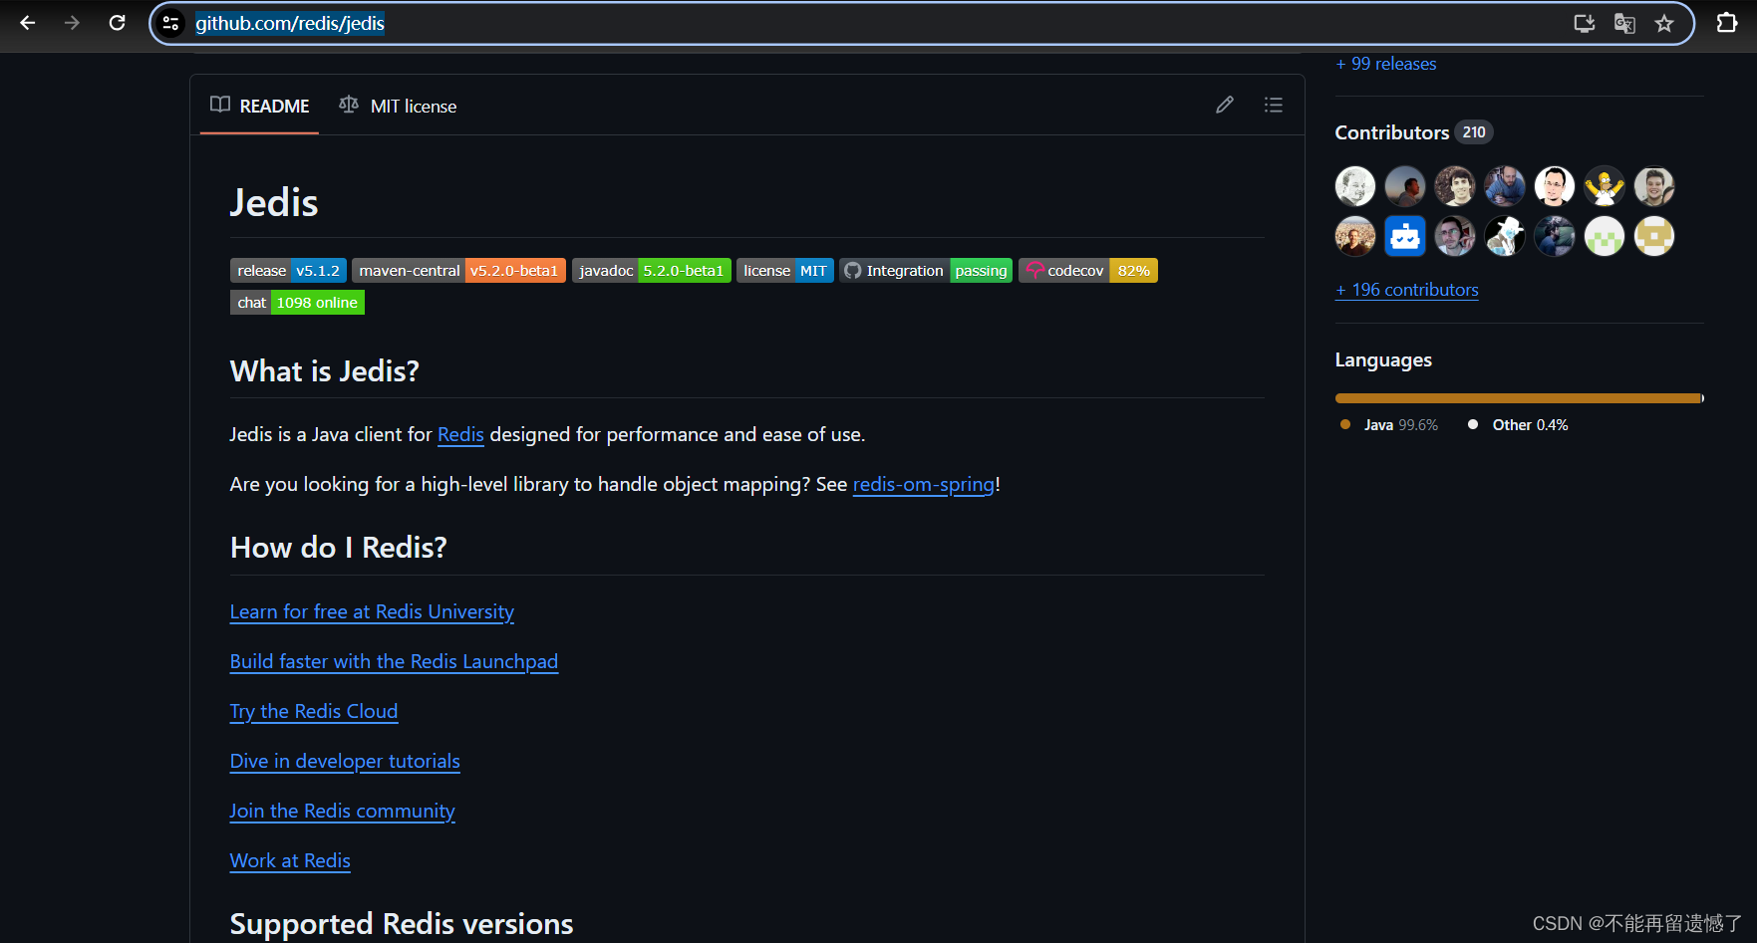
Task: Open fifth contributor avatar in second row
Action: coord(1555,236)
